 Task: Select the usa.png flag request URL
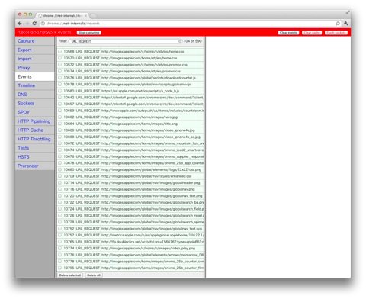(x=151, y=169)
